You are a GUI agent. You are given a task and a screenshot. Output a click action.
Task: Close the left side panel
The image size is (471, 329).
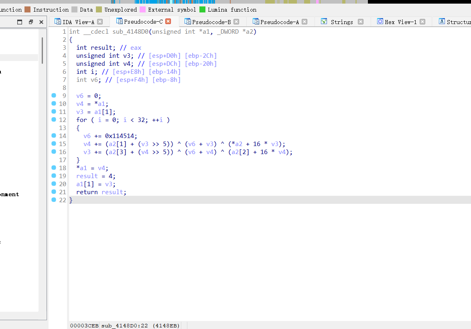[x=41, y=22]
